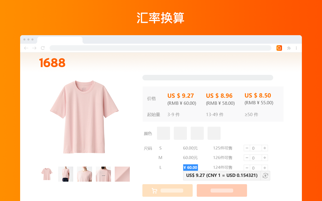Click the darker orange buy-now button
This screenshot has width=322, height=201.
[x=222, y=190]
